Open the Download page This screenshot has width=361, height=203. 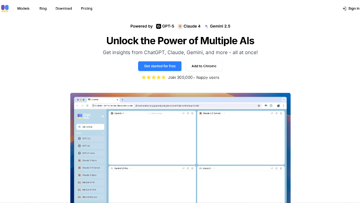click(x=64, y=9)
